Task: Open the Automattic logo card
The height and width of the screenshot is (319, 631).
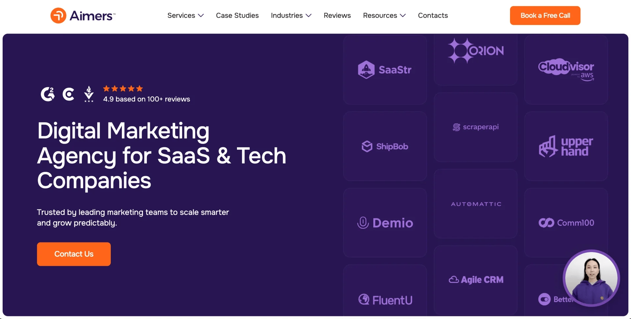Action: point(476,204)
